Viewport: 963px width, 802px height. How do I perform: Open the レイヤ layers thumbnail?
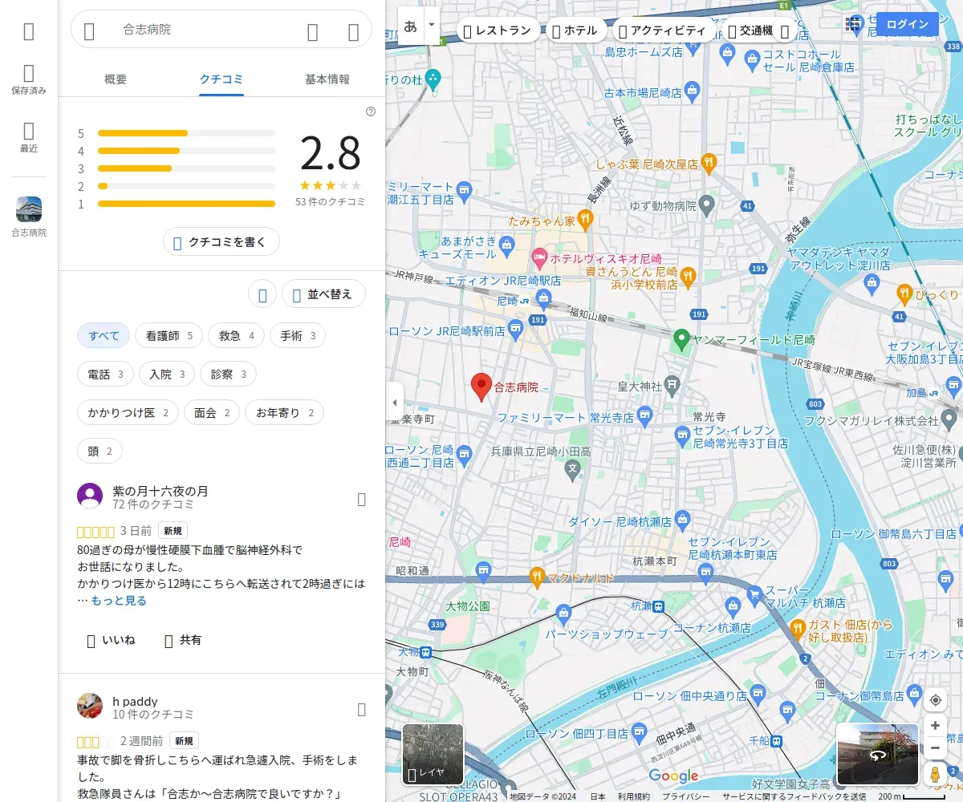pos(433,755)
